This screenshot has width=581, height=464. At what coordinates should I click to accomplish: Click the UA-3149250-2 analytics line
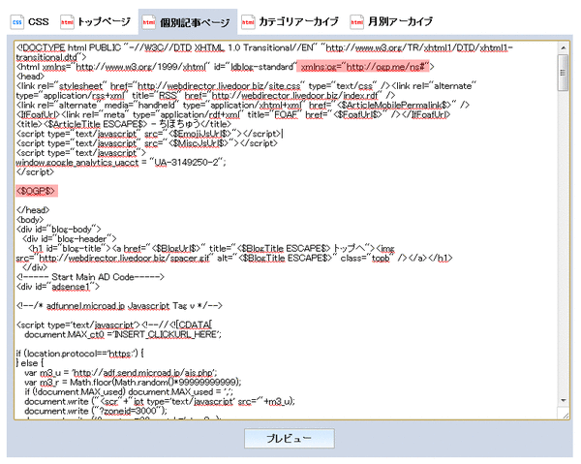tap(121, 163)
